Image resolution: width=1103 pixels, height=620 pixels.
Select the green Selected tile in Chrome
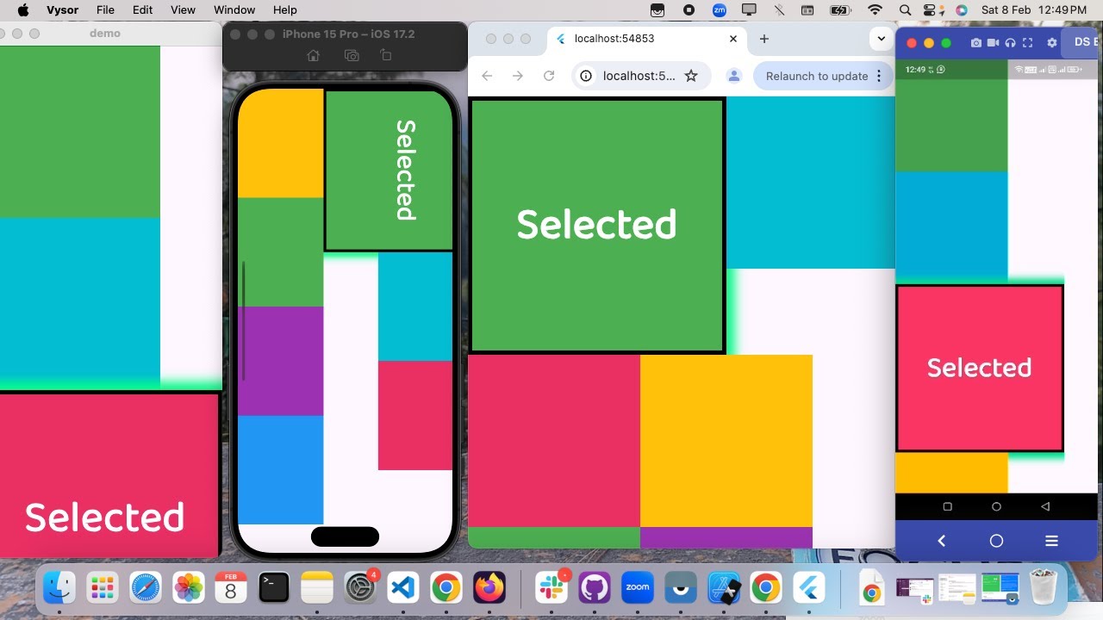coord(596,225)
